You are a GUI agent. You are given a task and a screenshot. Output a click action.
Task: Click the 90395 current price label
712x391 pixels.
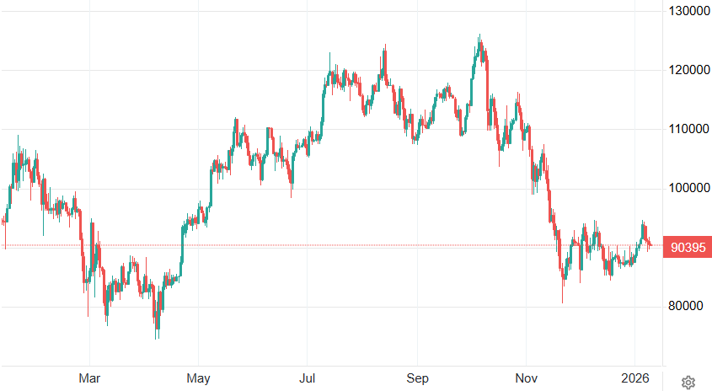coord(686,247)
